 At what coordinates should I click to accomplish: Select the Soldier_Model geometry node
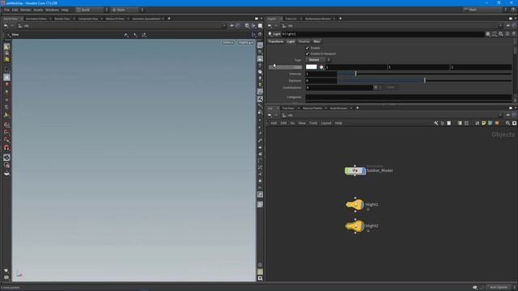(355, 171)
